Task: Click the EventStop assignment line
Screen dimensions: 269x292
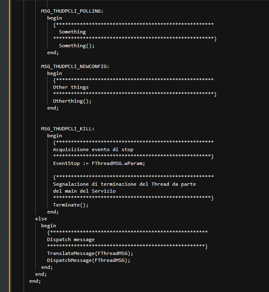Action: [x=99, y=163]
